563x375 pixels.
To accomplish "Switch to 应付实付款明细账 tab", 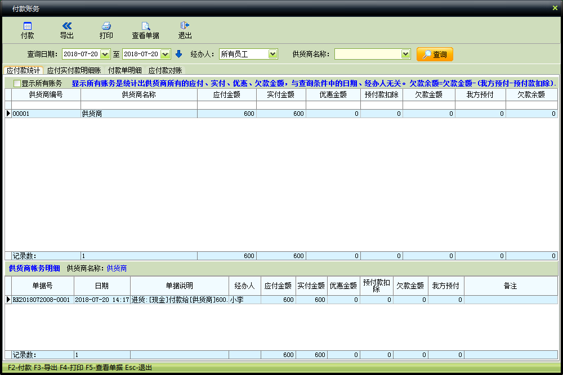I will pyautogui.click(x=74, y=70).
